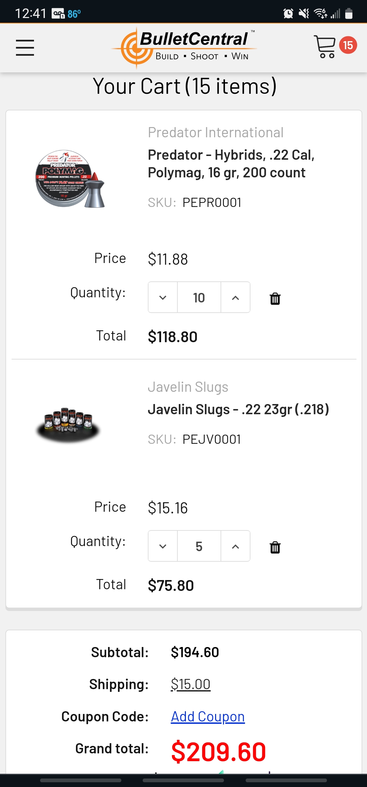Edit the quantity field showing 5
This screenshot has width=367, height=787.
pos(199,546)
